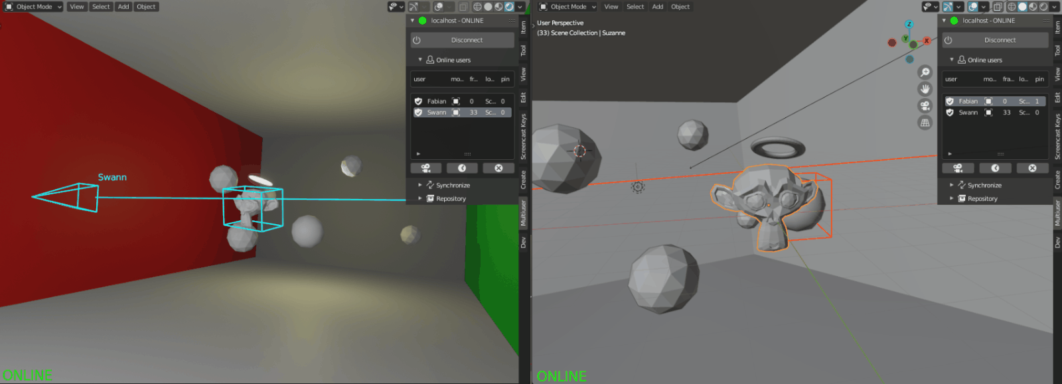Open Object menu in left viewport
1062x384 pixels.
(x=146, y=7)
